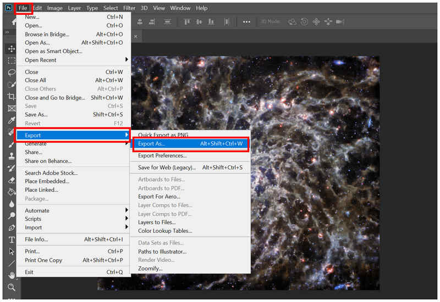Open the Select menu
This screenshot has width=440, height=302.
[111, 8]
